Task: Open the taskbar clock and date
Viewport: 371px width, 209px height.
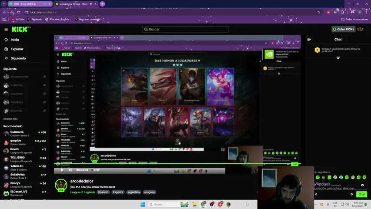Action: point(357,204)
